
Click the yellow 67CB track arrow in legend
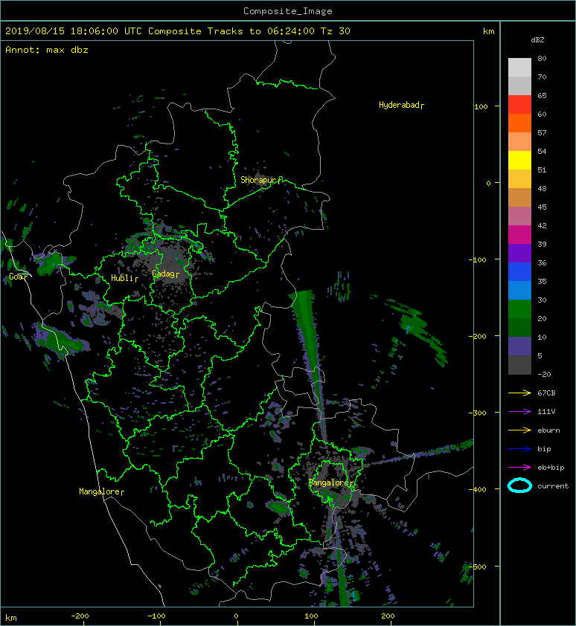(519, 393)
